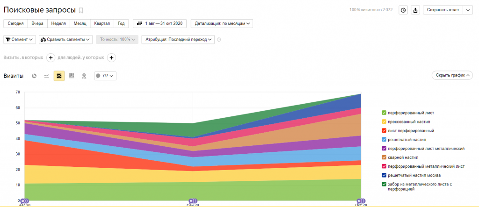Select the Год period tab
The width and height of the screenshot is (479, 207).
click(x=121, y=23)
